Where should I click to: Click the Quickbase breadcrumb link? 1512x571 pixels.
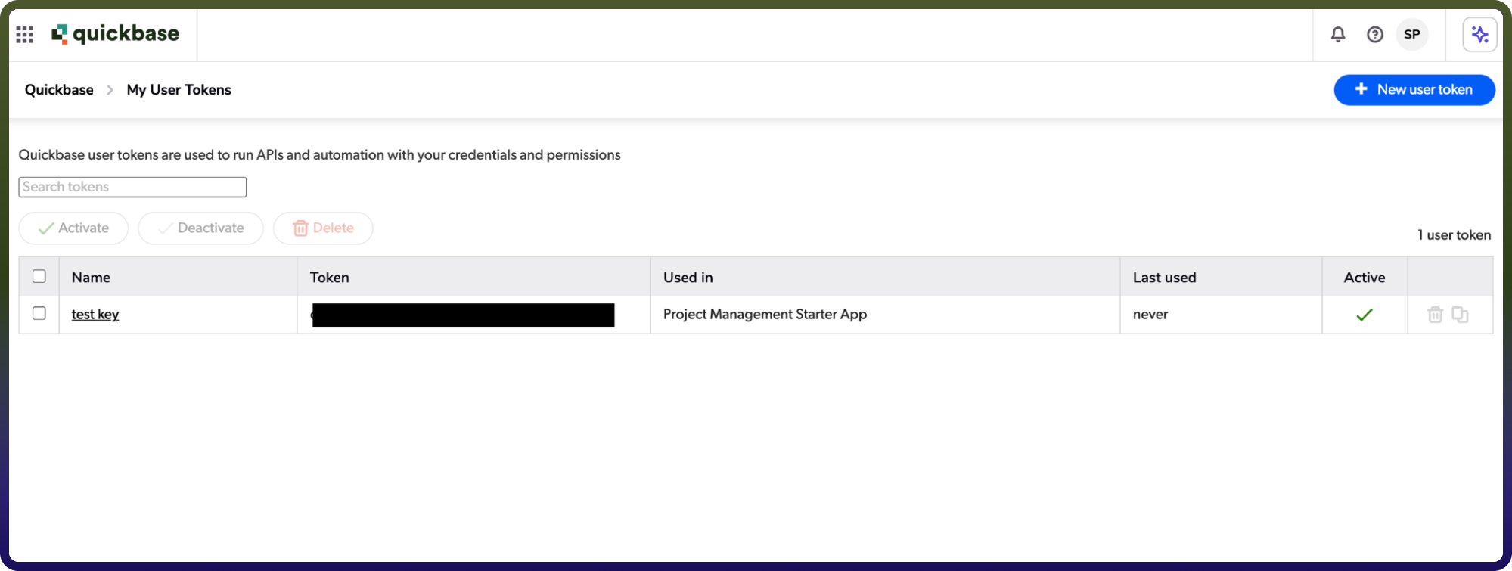[59, 89]
